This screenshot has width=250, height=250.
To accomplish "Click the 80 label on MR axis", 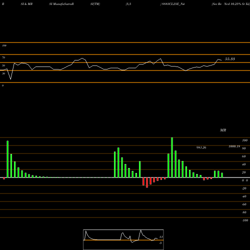I will point(244,148).
